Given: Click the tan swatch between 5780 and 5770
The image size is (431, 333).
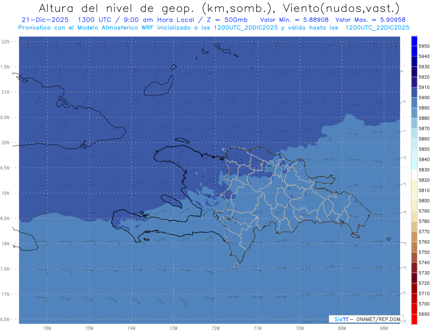Looking at the screenshot, I should click(414, 226).
